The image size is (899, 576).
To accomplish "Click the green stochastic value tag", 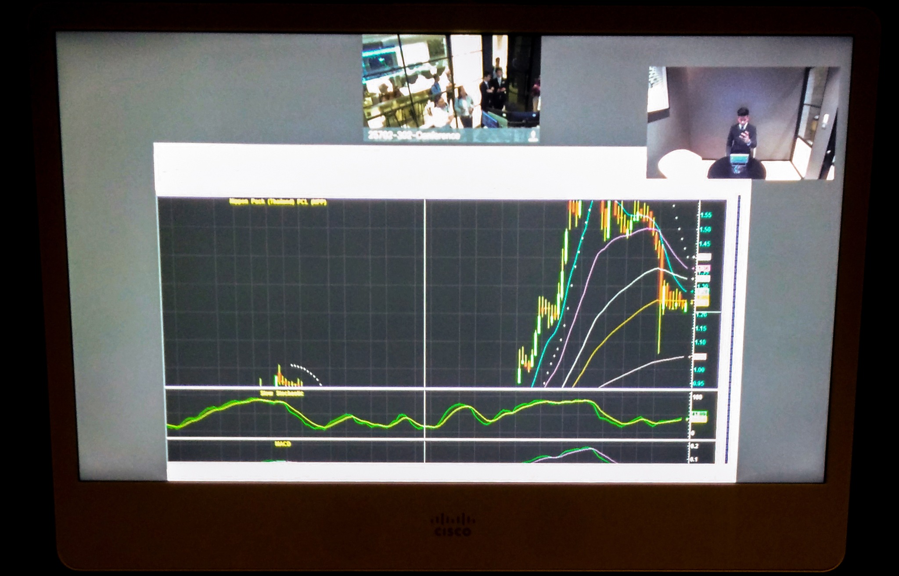I will (699, 414).
